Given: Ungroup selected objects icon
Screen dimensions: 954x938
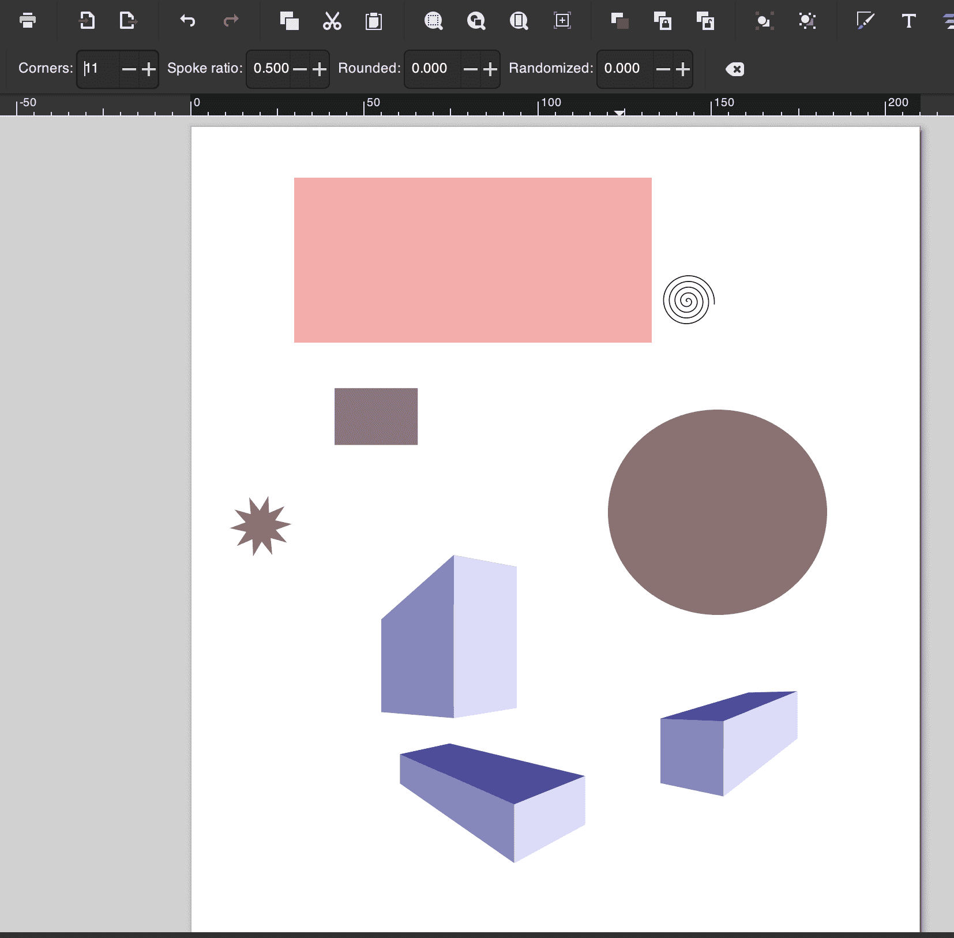Looking at the screenshot, I should tap(807, 21).
